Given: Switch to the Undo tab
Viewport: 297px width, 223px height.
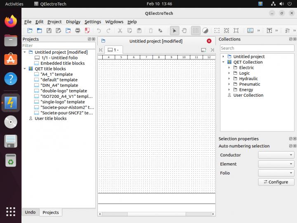Looking at the screenshot, I should pos(30,212).
